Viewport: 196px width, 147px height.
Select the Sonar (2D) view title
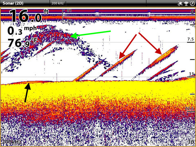[13, 3]
